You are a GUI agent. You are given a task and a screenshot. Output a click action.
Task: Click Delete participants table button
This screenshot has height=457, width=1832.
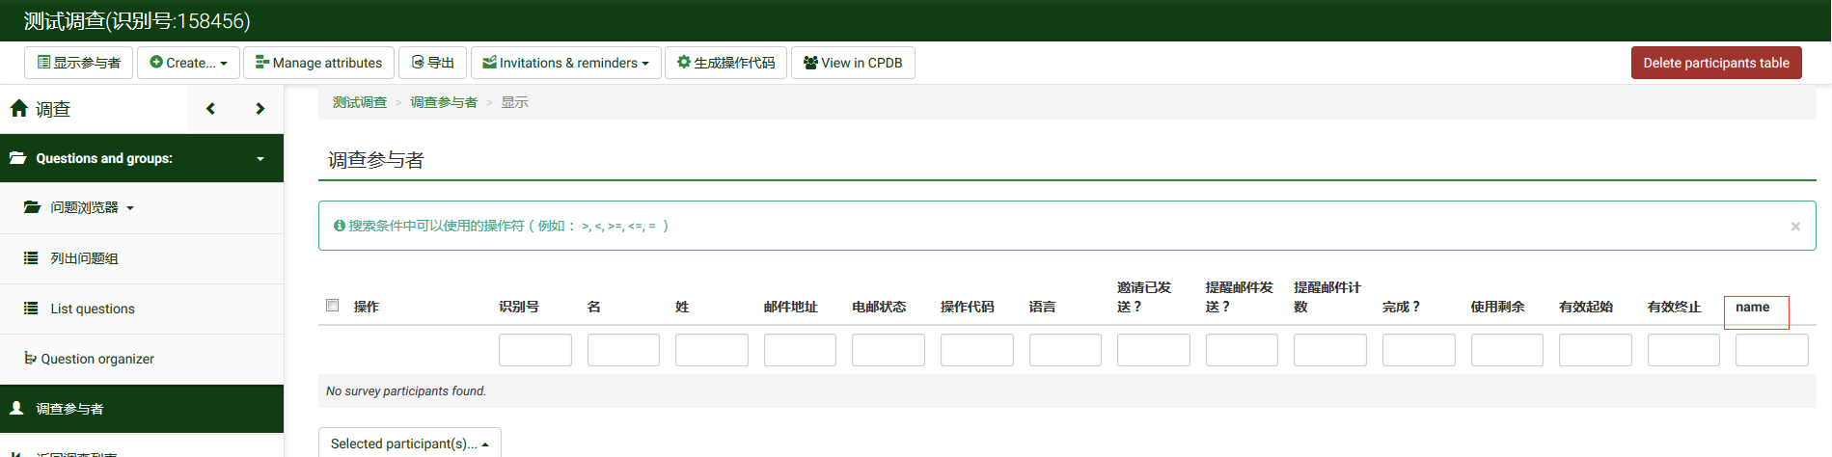(1715, 63)
